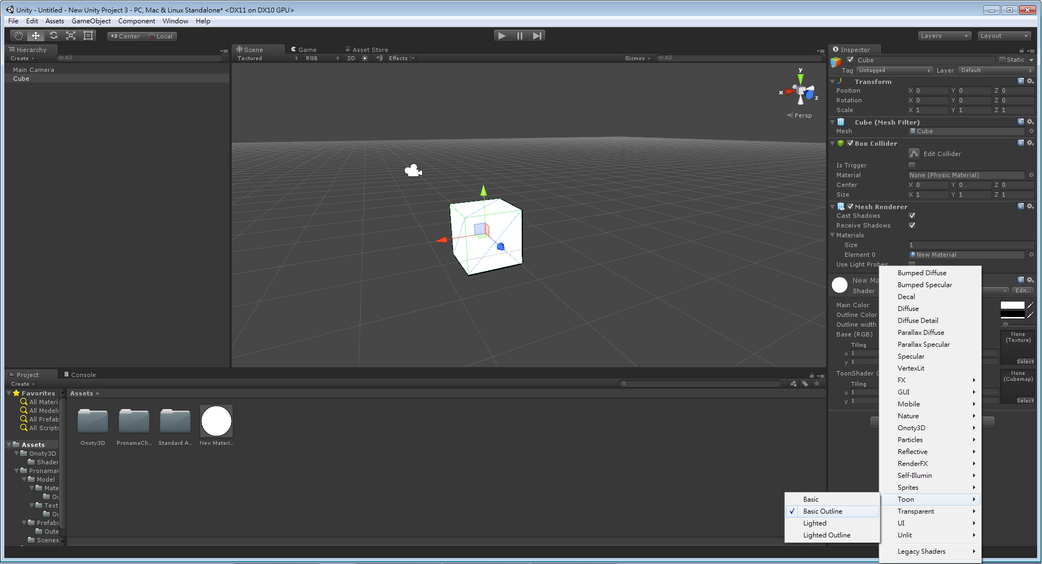Toggle 2D scene view mode
The height and width of the screenshot is (564, 1042).
(x=351, y=59)
